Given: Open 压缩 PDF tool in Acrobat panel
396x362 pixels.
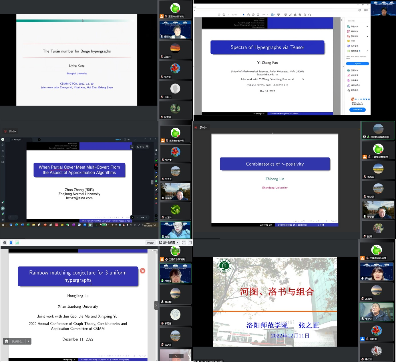Looking at the screenshot, I should [353, 70].
